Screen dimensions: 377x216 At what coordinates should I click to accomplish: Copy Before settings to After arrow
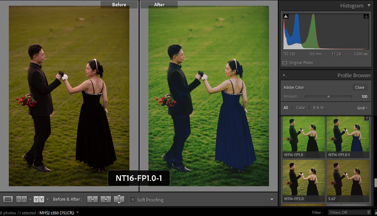pos(92,199)
